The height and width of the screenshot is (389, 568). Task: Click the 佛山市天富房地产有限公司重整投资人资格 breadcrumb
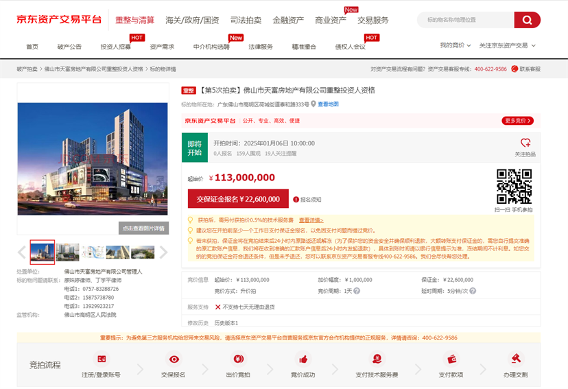tap(94, 69)
